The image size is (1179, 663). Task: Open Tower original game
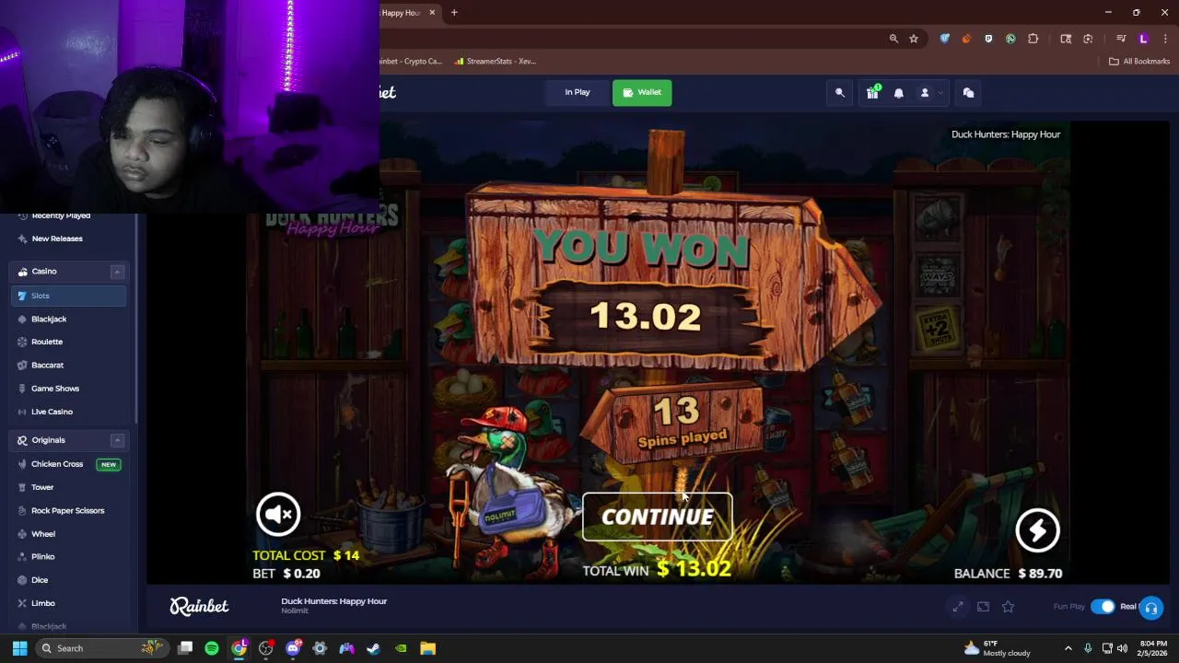(x=42, y=487)
